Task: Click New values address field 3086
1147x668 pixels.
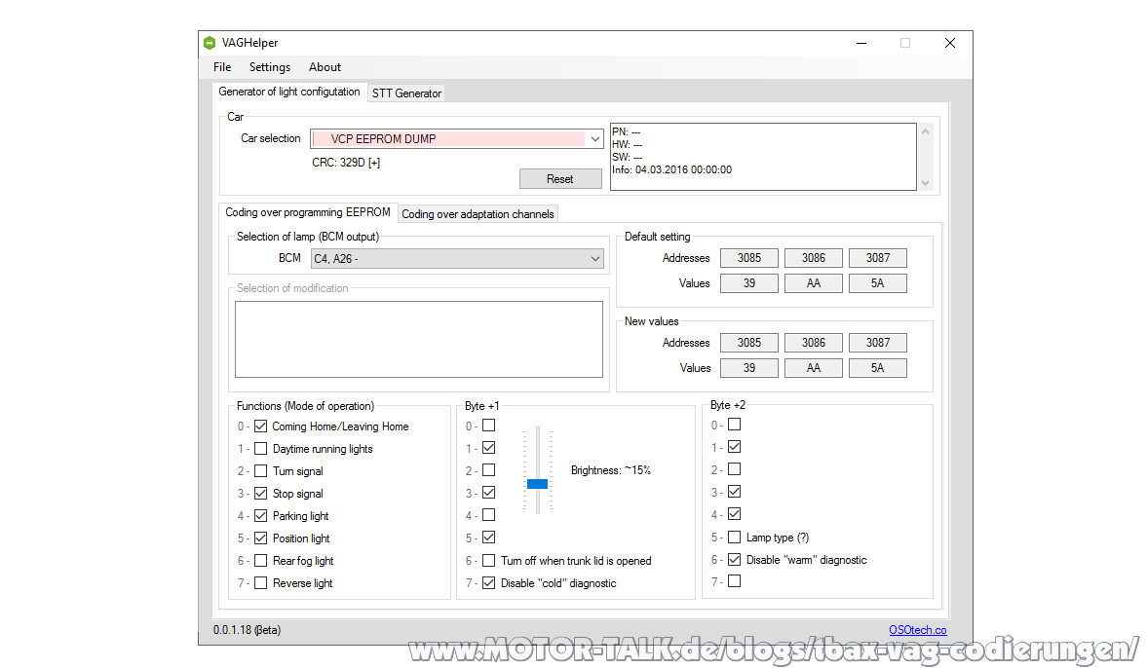Action: tap(814, 343)
